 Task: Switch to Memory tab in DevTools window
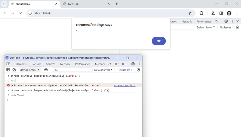coord(100,64)
